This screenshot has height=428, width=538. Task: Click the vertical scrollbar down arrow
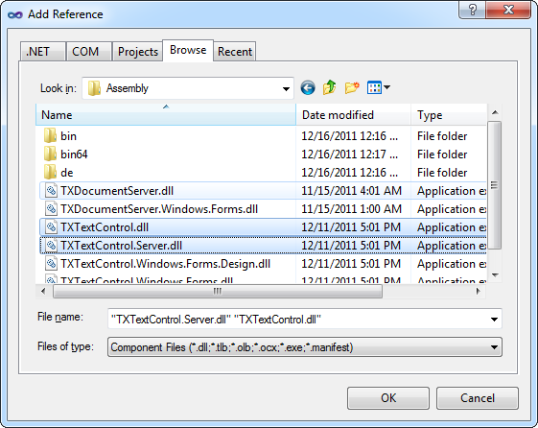495,274
